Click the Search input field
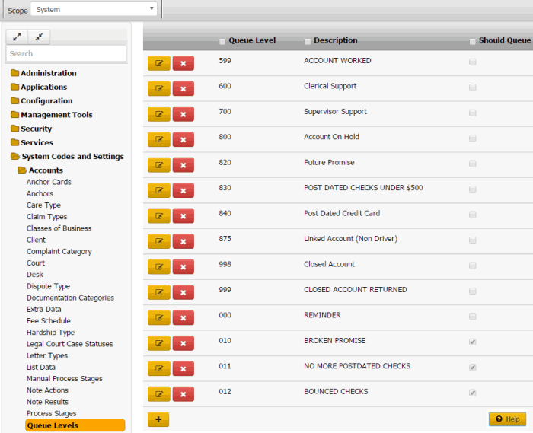 click(66, 53)
